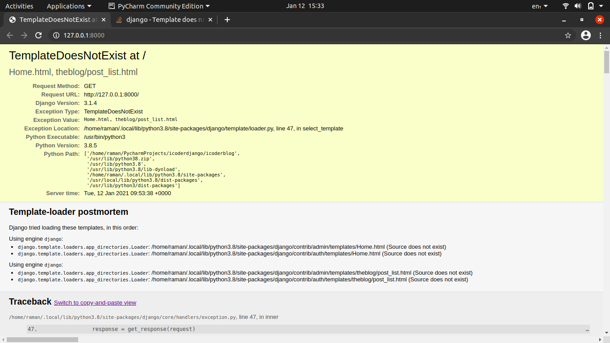Click the icoderblog Python Path entry

click(162, 153)
